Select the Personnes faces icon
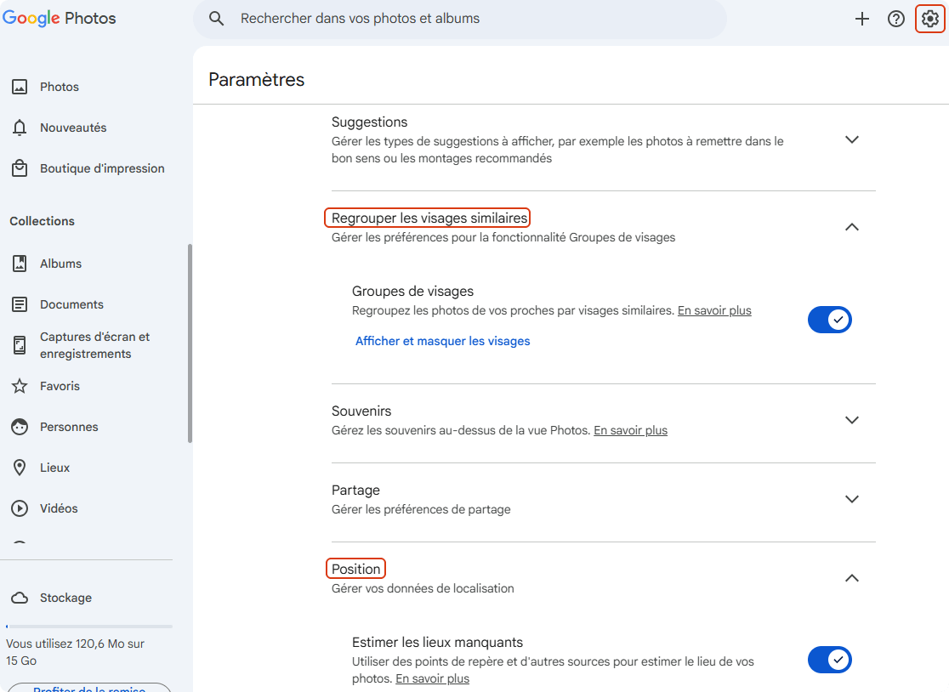 20,426
